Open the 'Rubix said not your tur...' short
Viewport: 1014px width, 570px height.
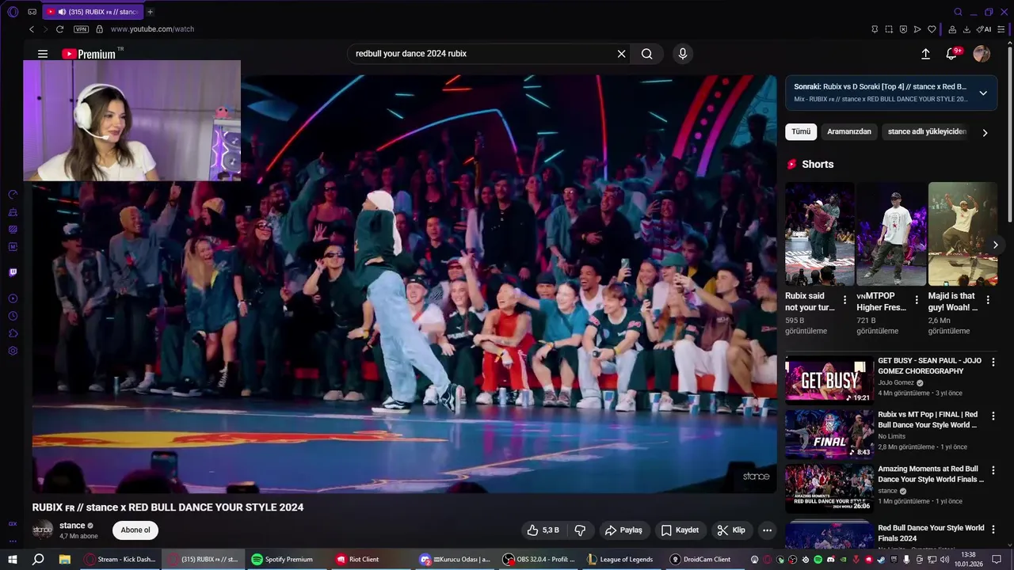pyautogui.click(x=819, y=234)
